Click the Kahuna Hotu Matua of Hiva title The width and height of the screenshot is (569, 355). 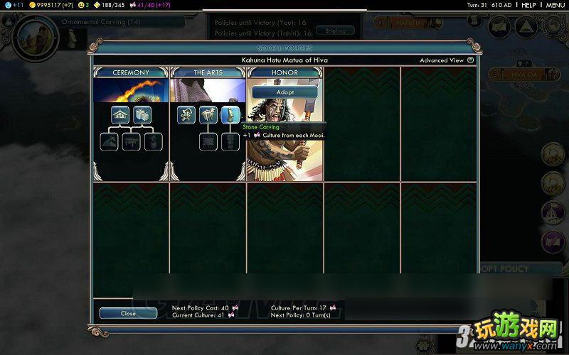(284, 60)
